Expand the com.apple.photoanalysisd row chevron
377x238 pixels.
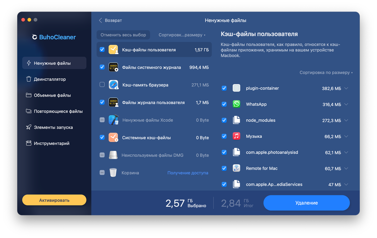(x=346, y=152)
